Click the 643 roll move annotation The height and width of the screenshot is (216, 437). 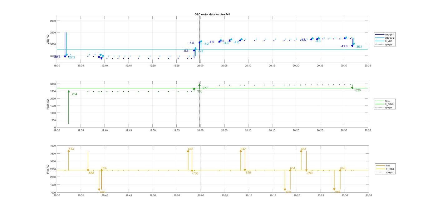click(71, 149)
